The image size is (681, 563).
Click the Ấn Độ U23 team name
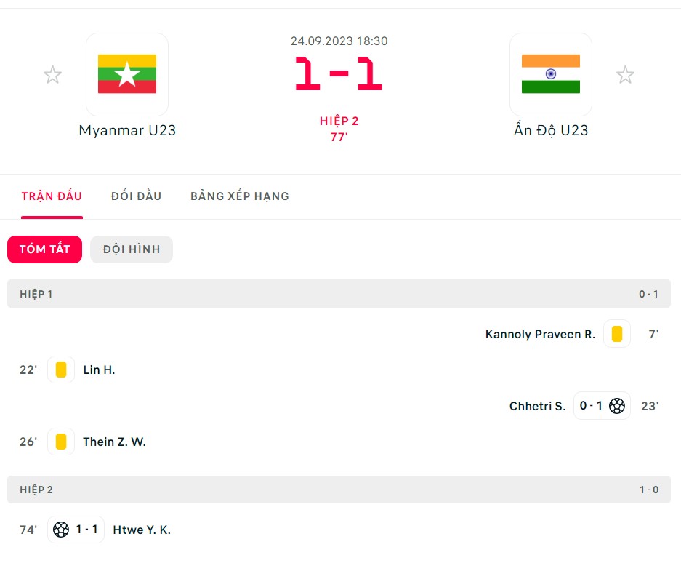(551, 130)
